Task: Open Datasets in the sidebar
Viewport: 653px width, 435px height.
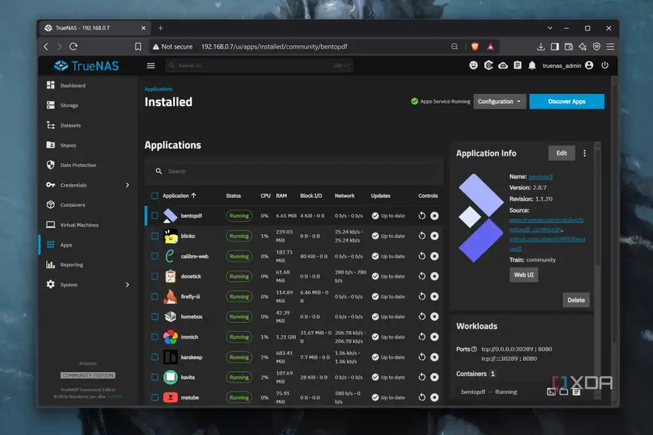Action: tap(70, 125)
